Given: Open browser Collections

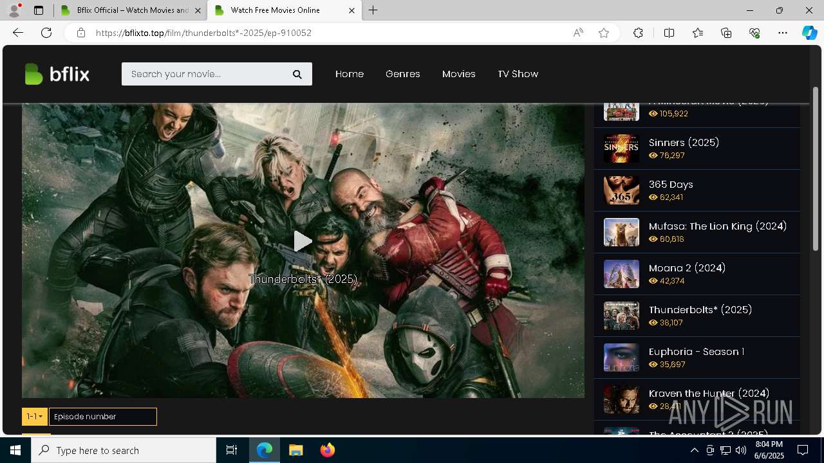Looking at the screenshot, I should (726, 33).
